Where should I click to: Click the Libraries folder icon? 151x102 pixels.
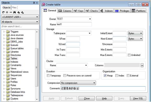[8, 52]
